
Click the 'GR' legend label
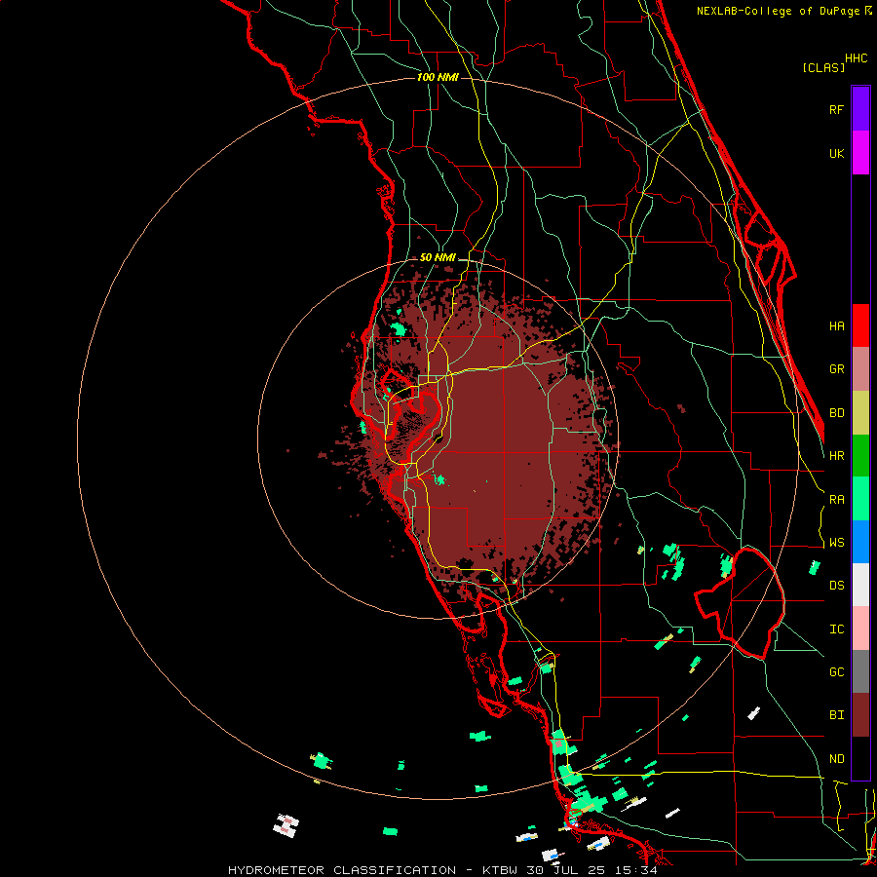pyautogui.click(x=836, y=369)
